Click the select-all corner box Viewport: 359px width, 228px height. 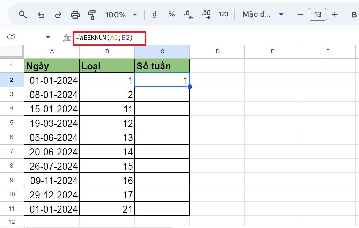(x=12, y=52)
